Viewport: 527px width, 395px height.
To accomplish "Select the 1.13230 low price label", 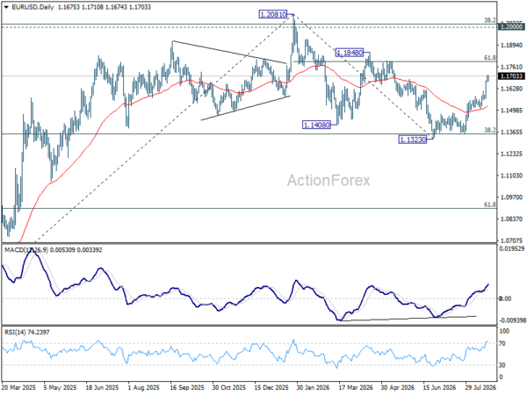I will coord(413,140).
